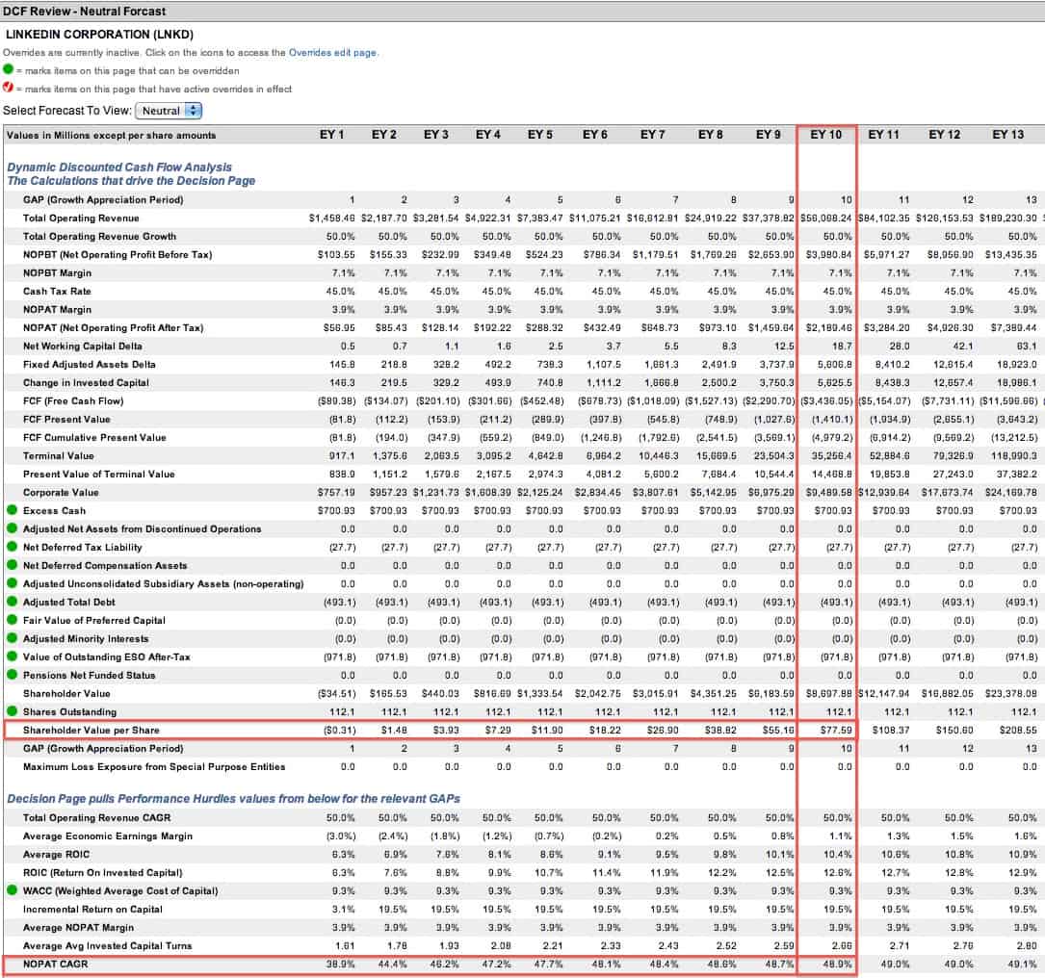1045x978 pixels.
Task: Click the Average Economic Earnings Margin label
Action: coord(107,836)
